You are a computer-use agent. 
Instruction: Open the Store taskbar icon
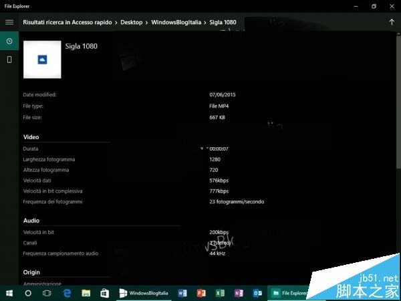click(x=105, y=294)
